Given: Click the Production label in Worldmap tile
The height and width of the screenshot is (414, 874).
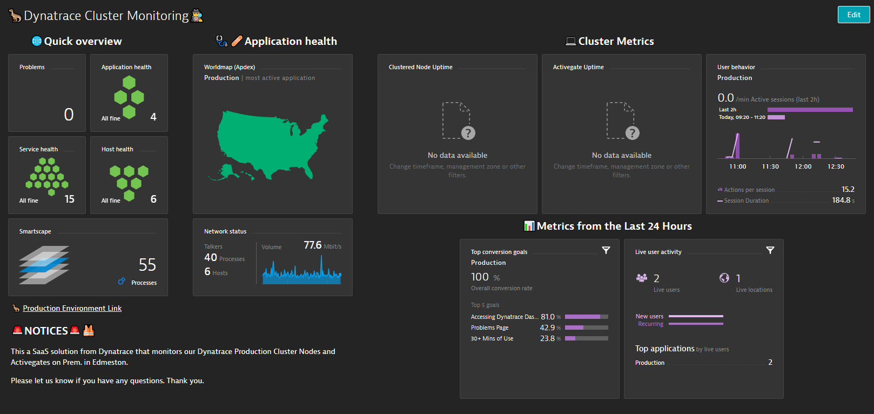Looking at the screenshot, I should [221, 78].
